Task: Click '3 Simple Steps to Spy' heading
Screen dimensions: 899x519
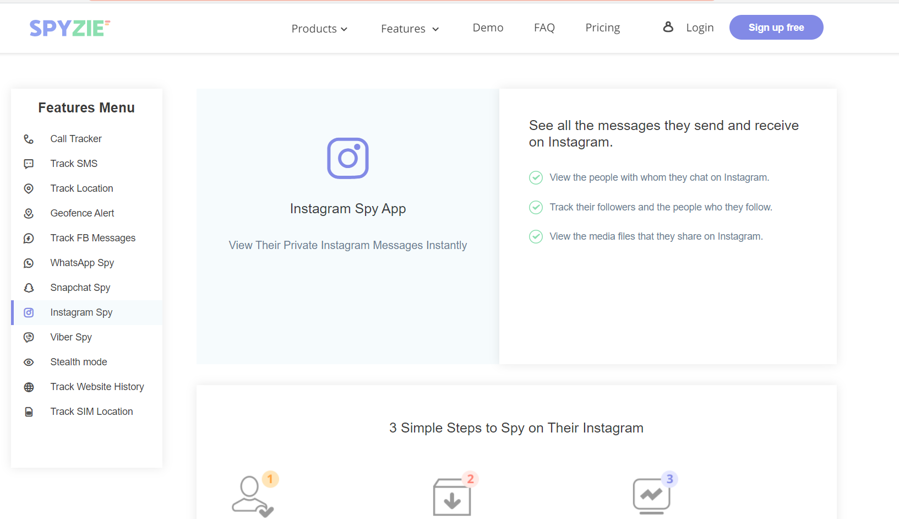Action: pos(516,428)
